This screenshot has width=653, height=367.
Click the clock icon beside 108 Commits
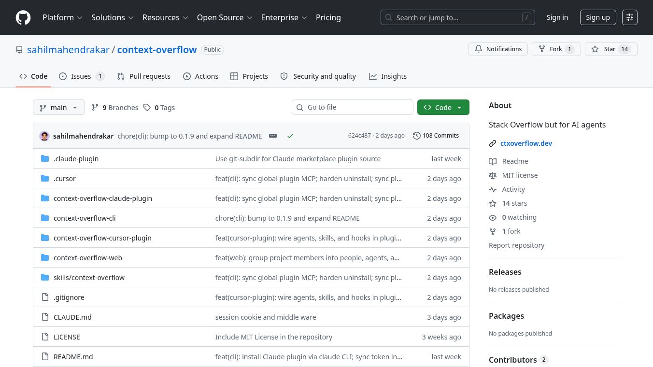[416, 136]
